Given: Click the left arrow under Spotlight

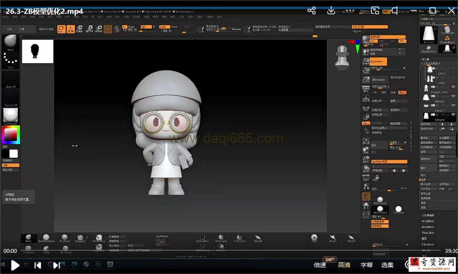Looking at the screenshot, I should coord(394,171).
